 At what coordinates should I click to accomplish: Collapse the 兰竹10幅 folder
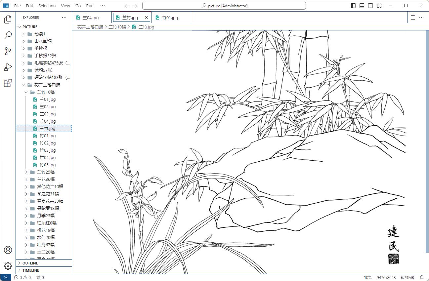[x=26, y=92]
